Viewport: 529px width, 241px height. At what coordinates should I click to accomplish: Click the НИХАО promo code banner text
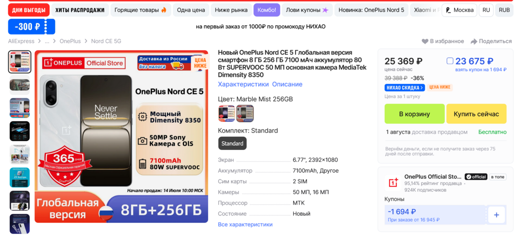pos(261,27)
